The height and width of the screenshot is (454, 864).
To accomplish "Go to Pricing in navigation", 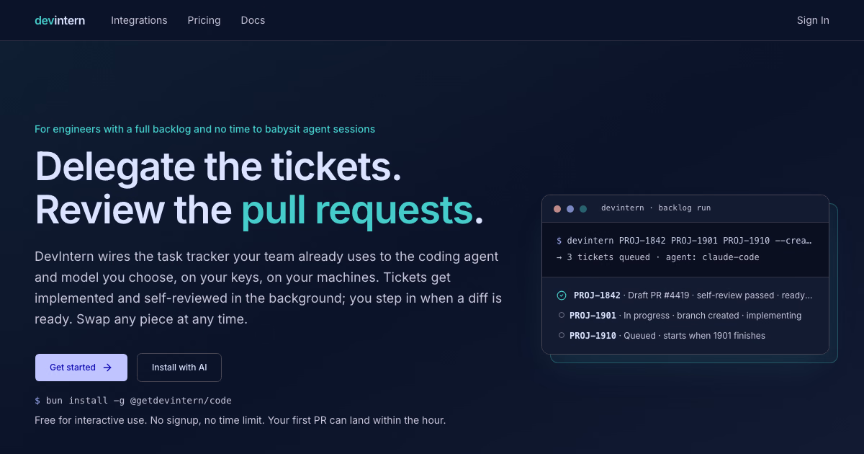I will pos(204,20).
